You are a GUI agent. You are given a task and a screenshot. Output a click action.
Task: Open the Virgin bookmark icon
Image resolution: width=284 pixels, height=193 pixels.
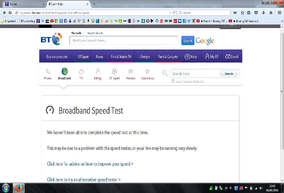tap(175, 21)
